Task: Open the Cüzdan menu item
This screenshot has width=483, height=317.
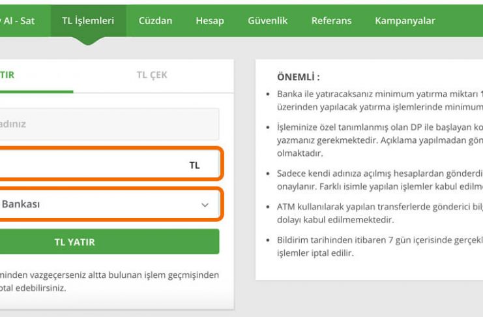Action: tap(155, 21)
